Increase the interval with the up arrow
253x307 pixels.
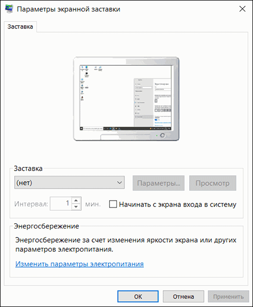(76, 200)
